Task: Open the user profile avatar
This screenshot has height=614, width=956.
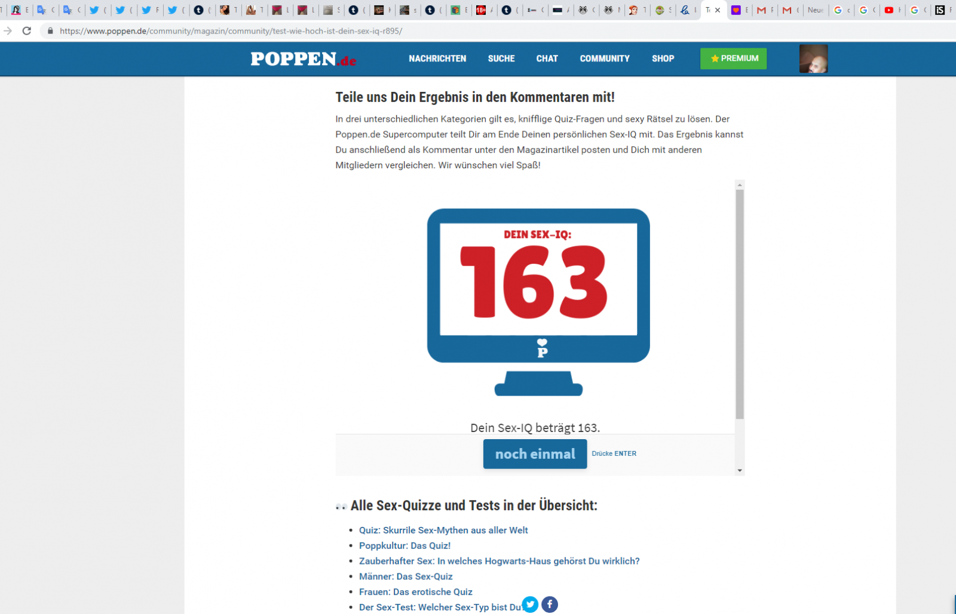Action: click(813, 58)
